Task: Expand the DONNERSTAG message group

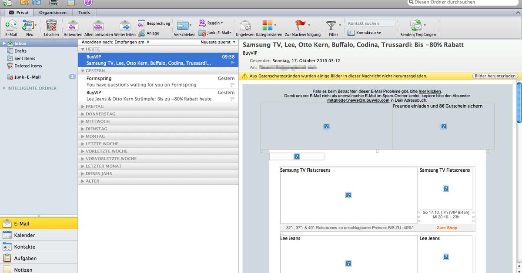Action: pyautogui.click(x=83, y=114)
